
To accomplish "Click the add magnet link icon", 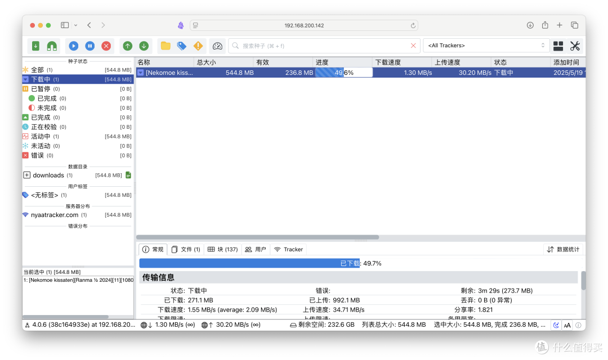I will tap(52, 46).
